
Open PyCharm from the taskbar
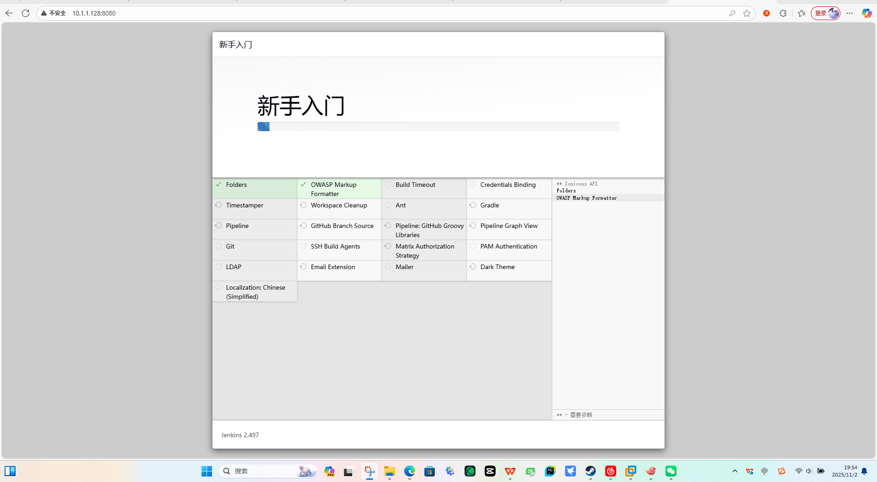click(x=550, y=471)
